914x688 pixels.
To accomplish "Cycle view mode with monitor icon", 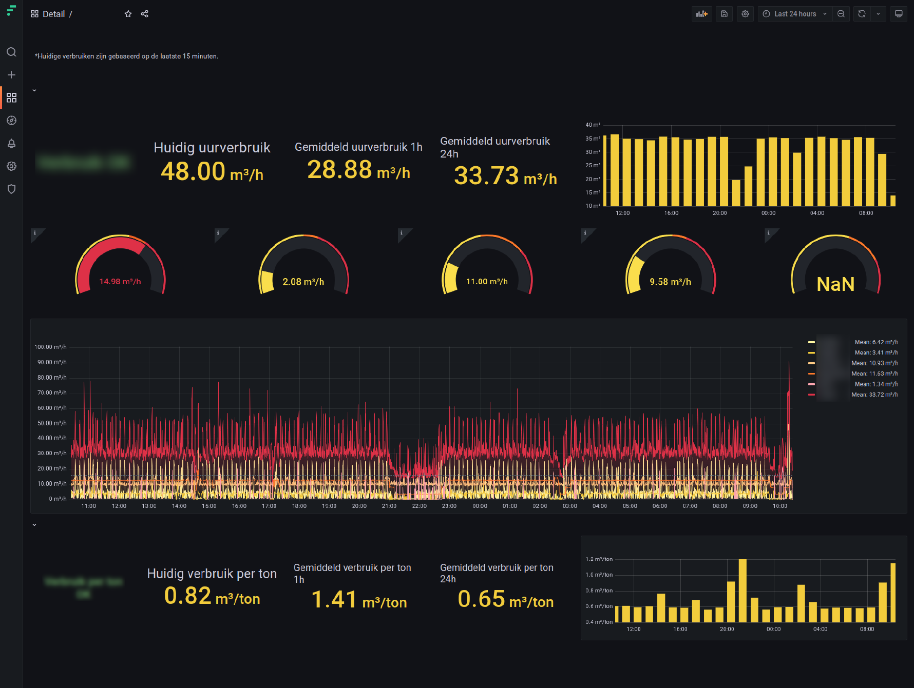I will click(x=899, y=14).
